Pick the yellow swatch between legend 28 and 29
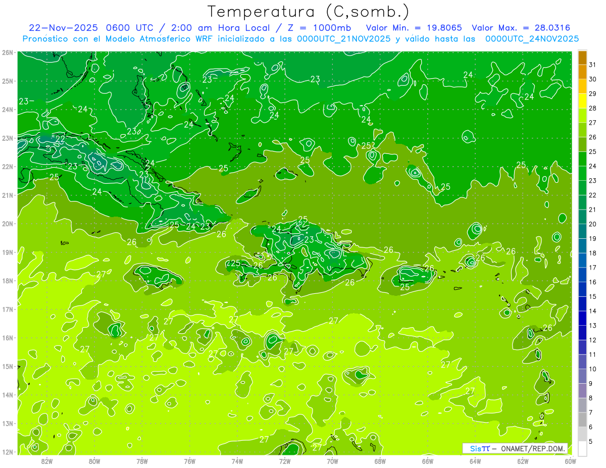 [x=582, y=101]
